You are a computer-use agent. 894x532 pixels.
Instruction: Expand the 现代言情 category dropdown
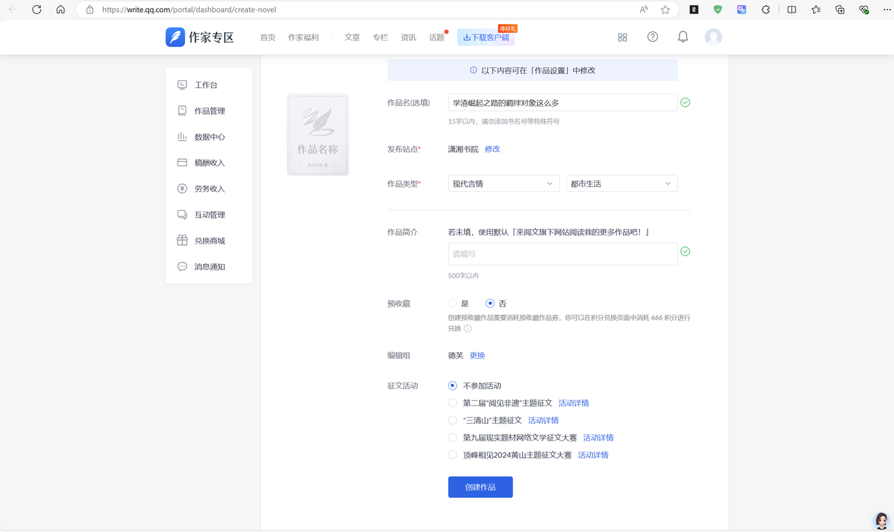[x=503, y=184]
